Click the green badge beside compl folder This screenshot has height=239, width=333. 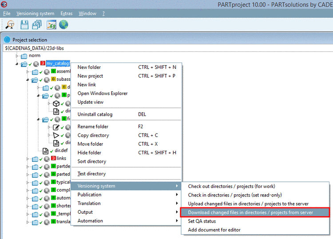click(x=54, y=190)
